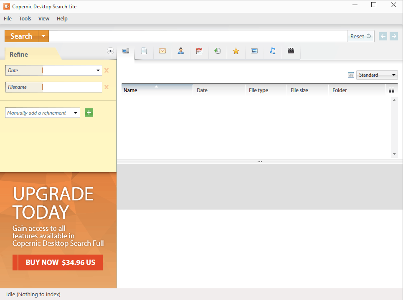Select the Music note category icon

tap(273, 51)
